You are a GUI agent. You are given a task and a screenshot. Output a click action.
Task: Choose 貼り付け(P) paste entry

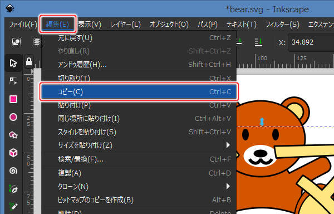[139, 105]
